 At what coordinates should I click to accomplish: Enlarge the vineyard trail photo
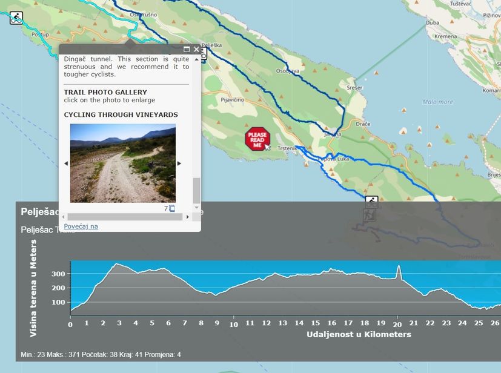[x=123, y=163]
